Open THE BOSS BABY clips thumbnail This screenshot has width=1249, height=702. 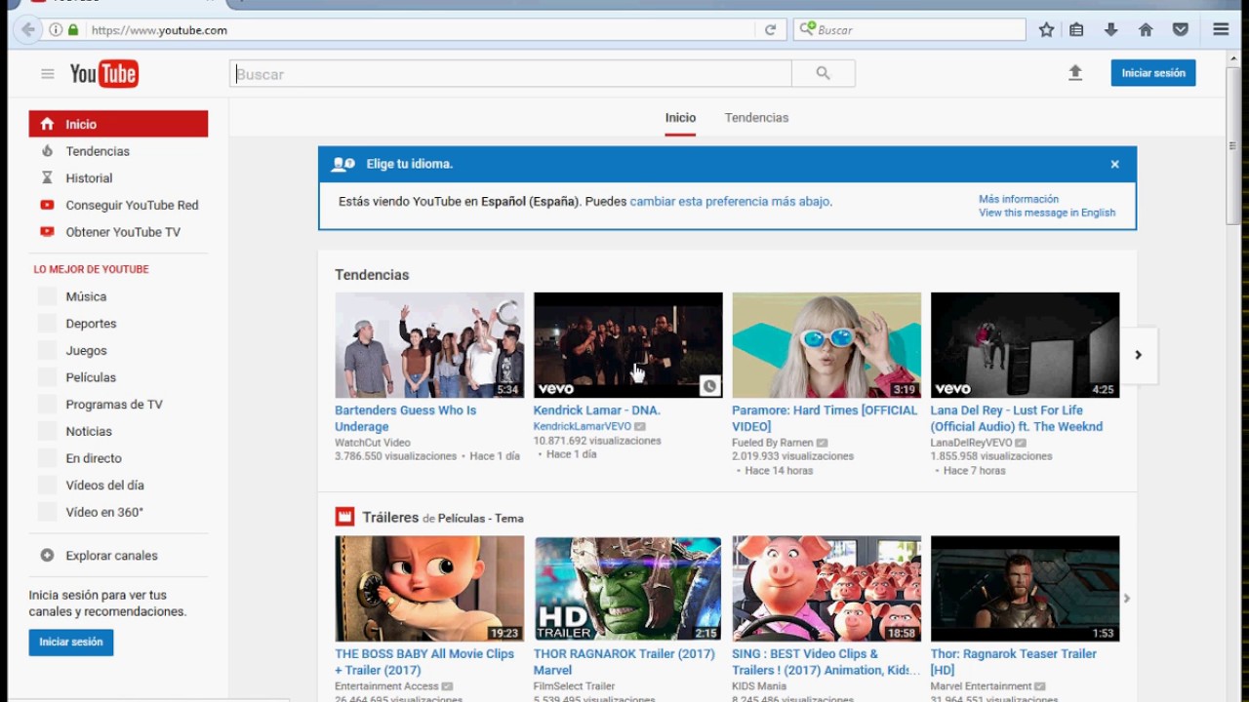(x=429, y=589)
